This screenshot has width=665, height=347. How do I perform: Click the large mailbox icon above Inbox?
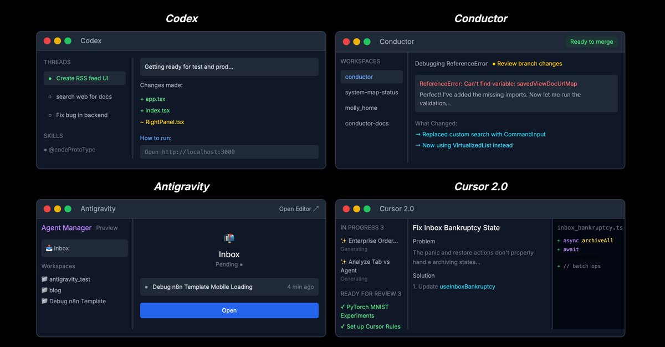(229, 238)
